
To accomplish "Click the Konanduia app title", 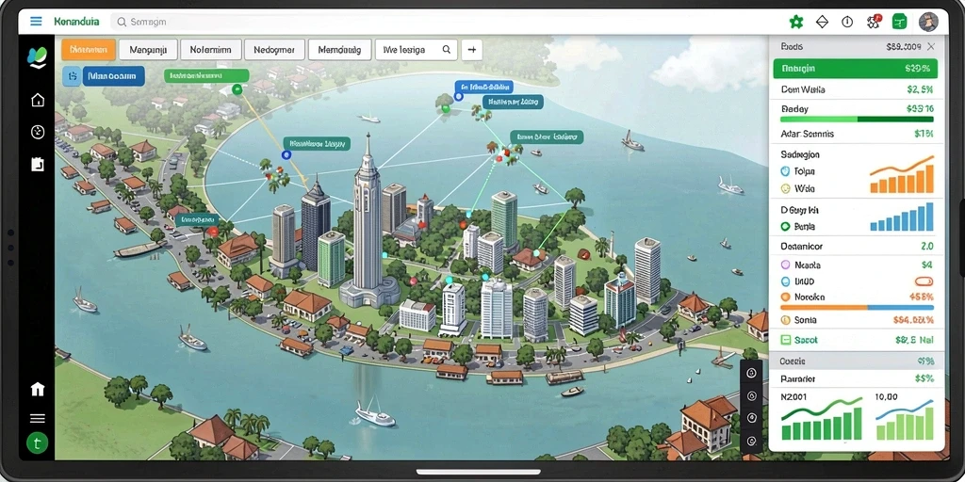I will tap(76, 22).
